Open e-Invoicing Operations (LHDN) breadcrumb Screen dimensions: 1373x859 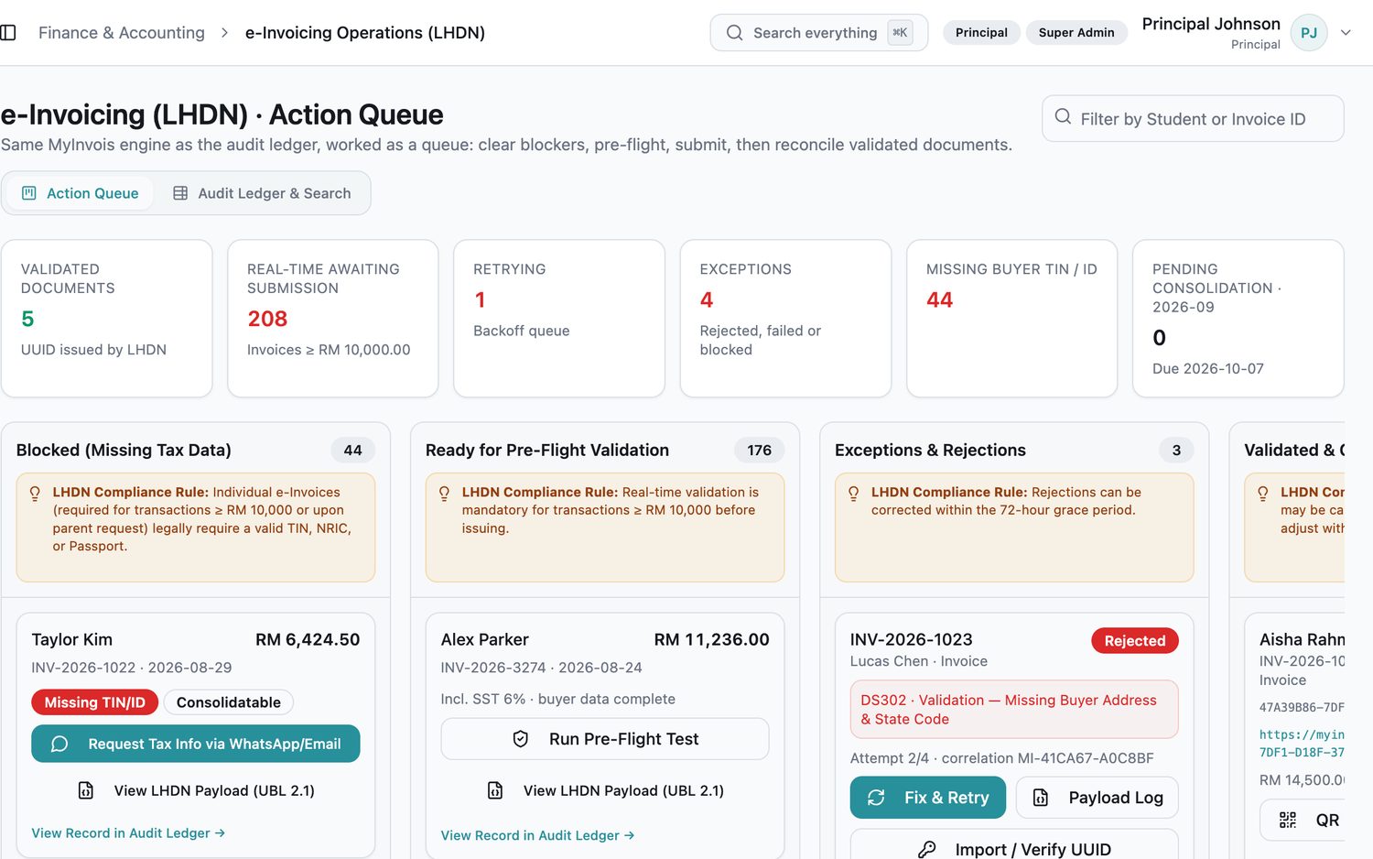click(x=365, y=33)
